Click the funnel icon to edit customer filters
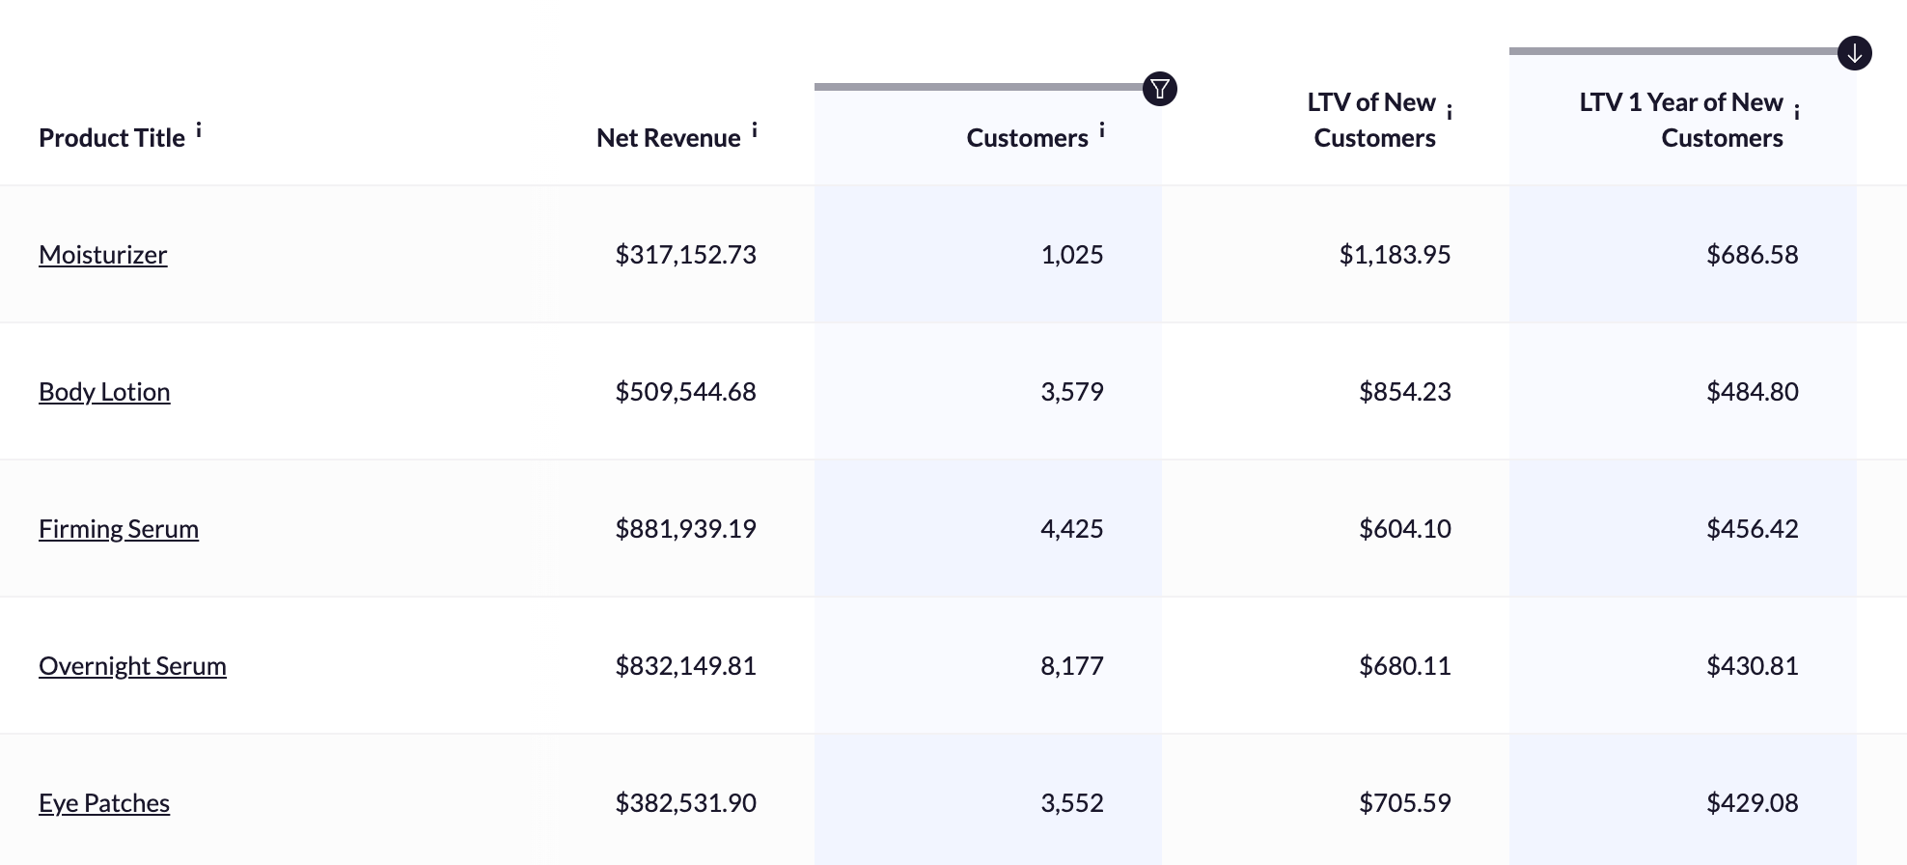Screen dimensions: 1907x865 [1161, 88]
